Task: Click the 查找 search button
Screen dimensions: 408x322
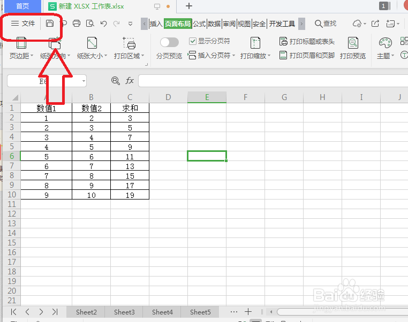Action: click(326, 24)
